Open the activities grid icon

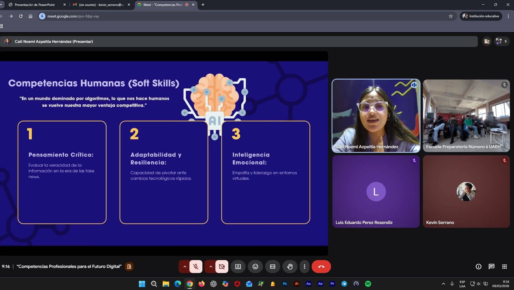pyautogui.click(x=504, y=267)
